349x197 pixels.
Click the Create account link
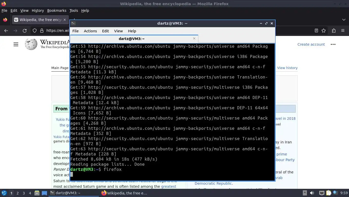[311, 44]
